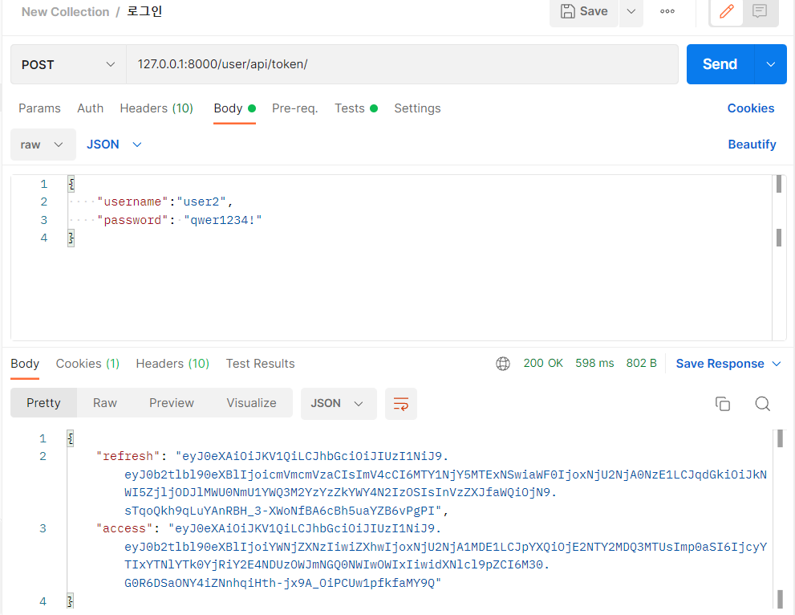
Task: Open the request JSON format dropdown
Action: click(x=114, y=145)
